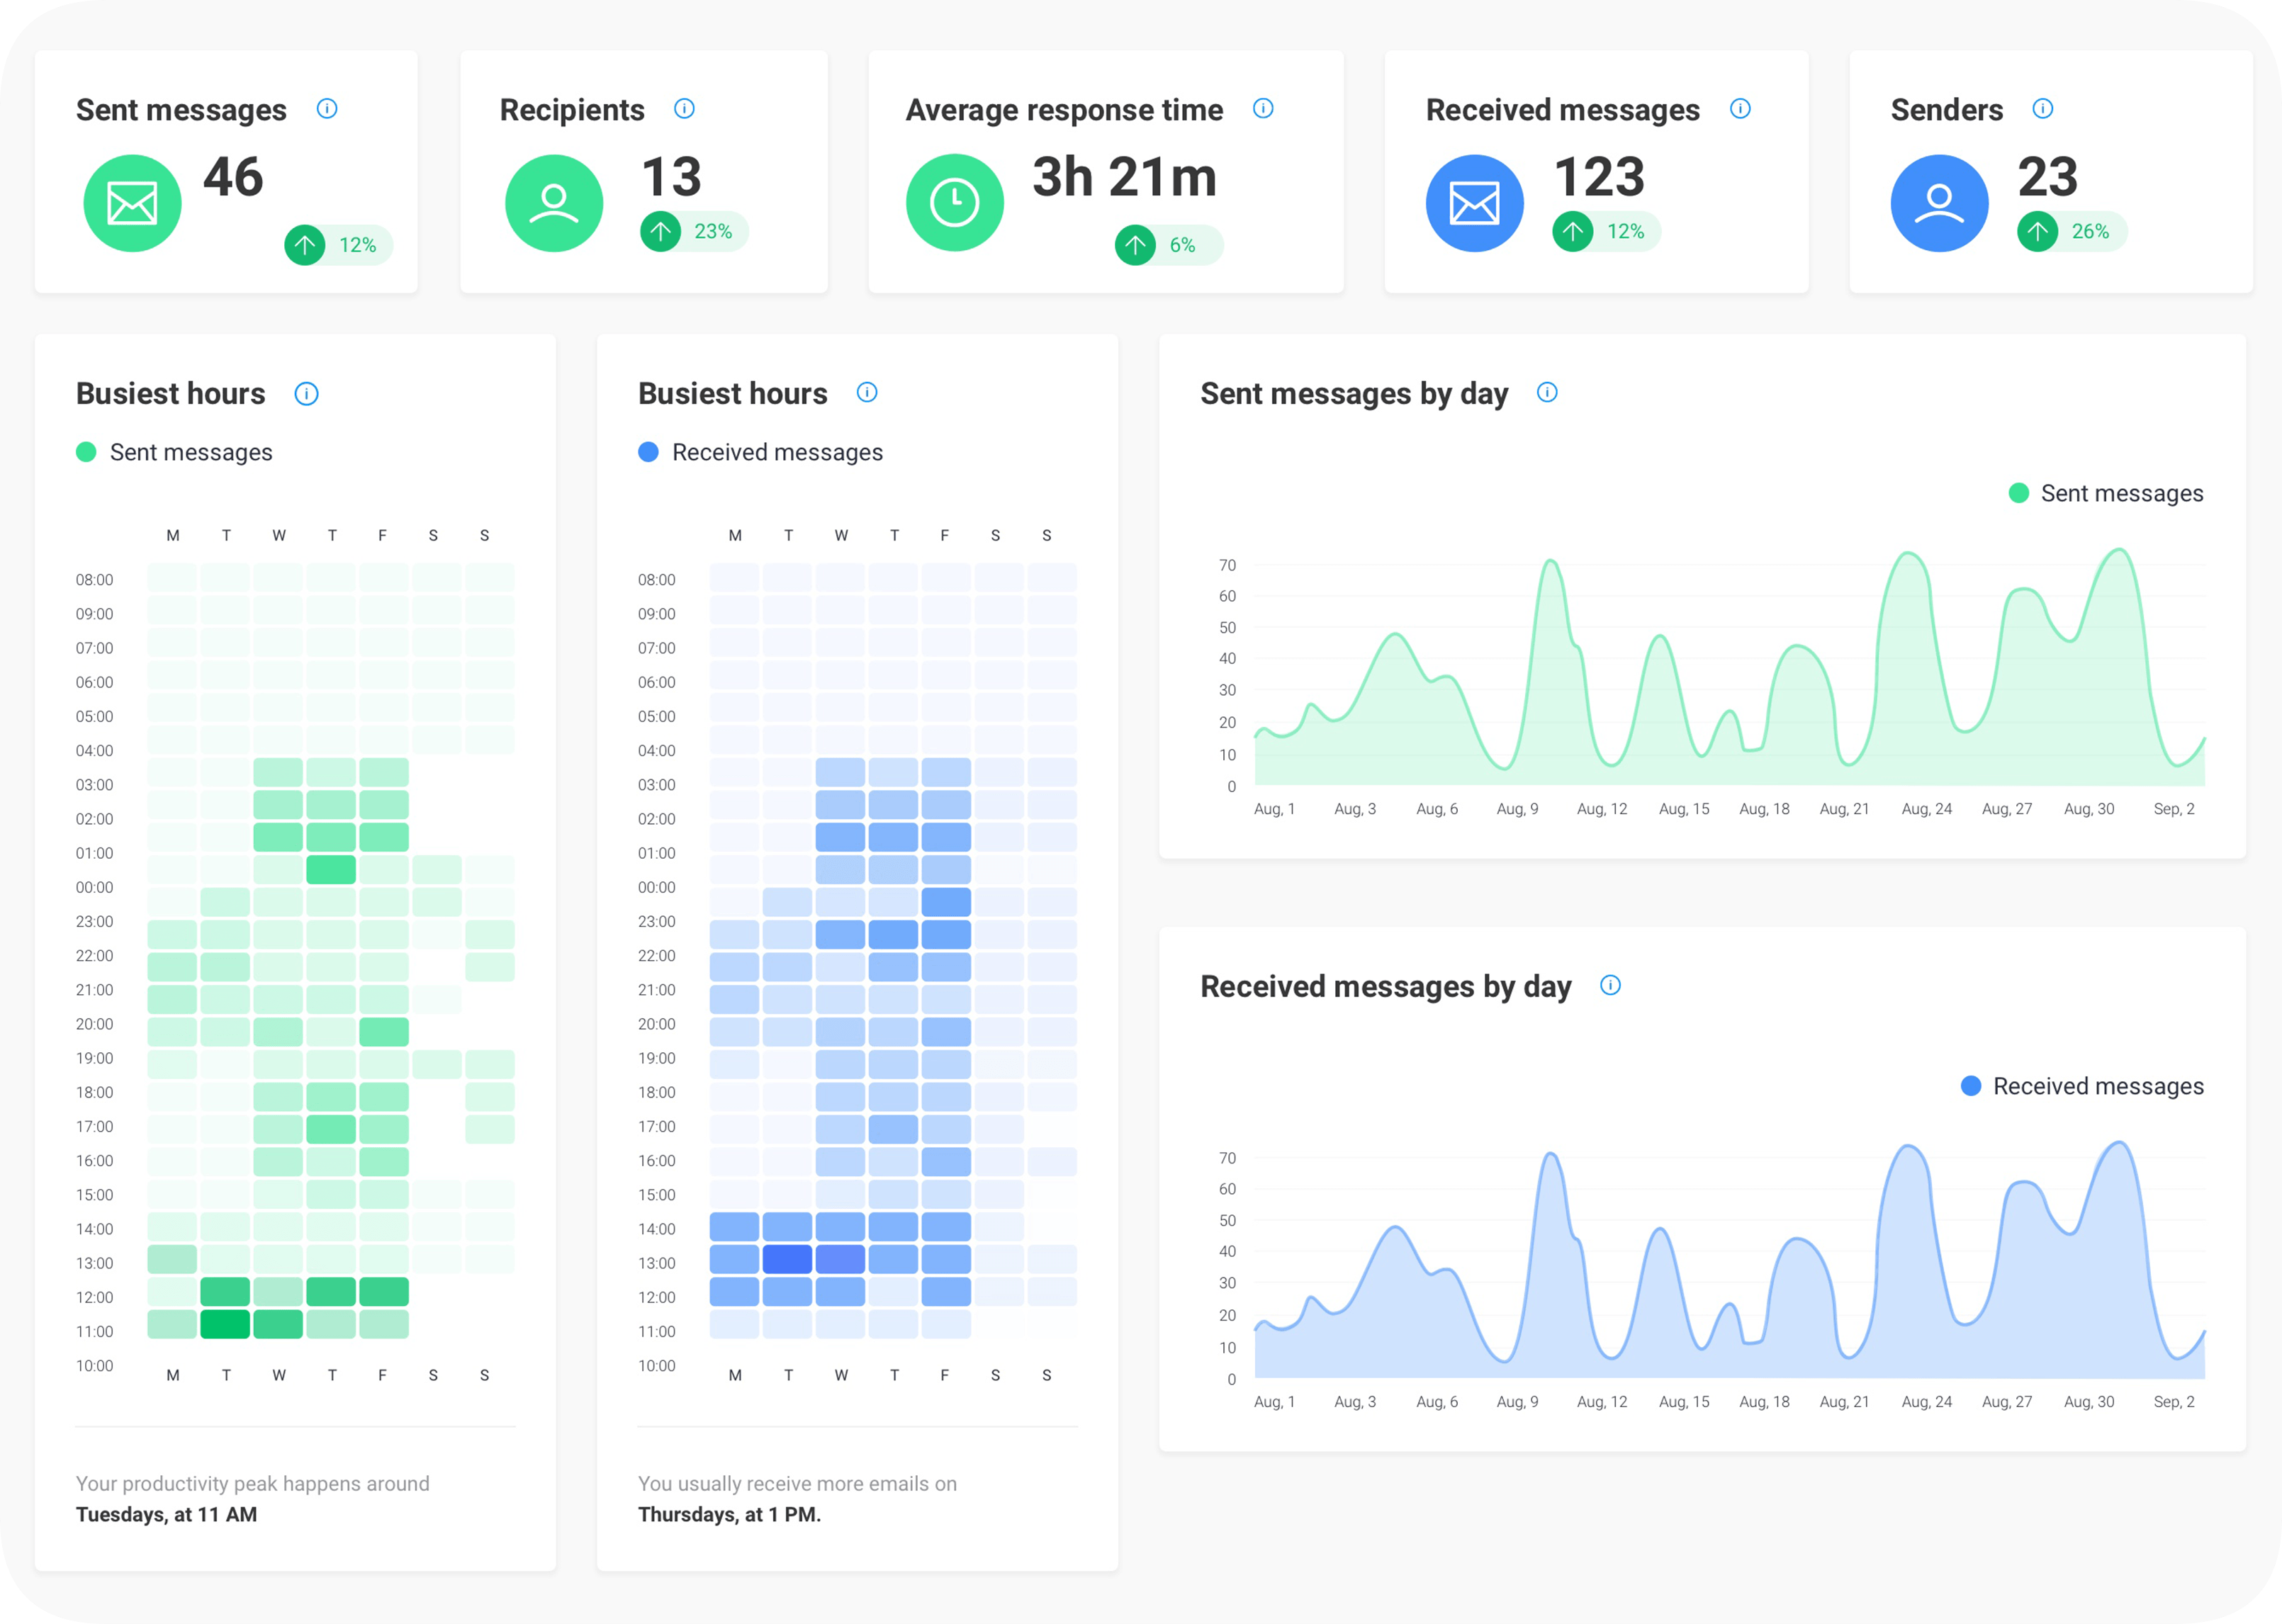Click info icon on Received messages by day
2282x1624 pixels.
pyautogui.click(x=1610, y=985)
